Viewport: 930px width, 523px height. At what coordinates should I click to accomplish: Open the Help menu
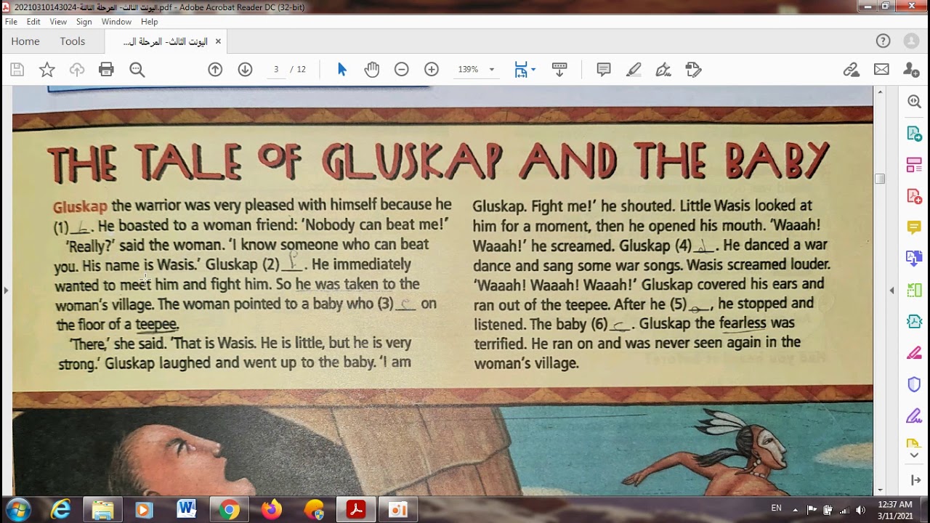150,22
